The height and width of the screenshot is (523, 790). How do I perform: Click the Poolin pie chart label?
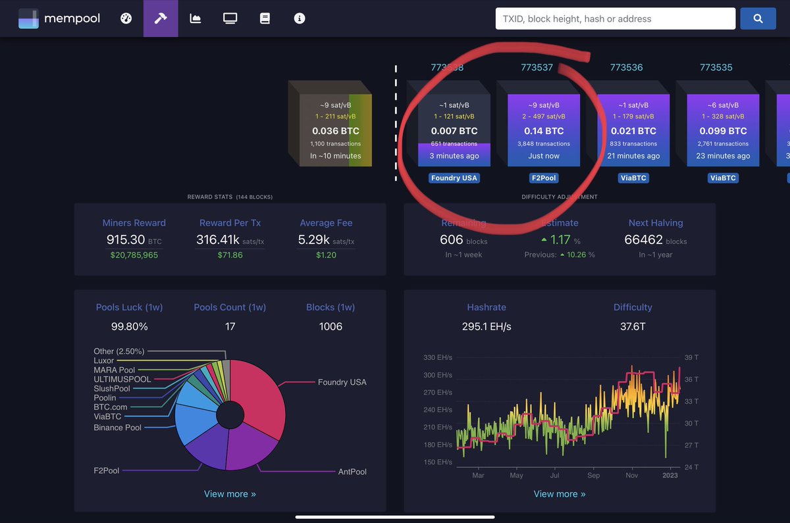(105, 398)
